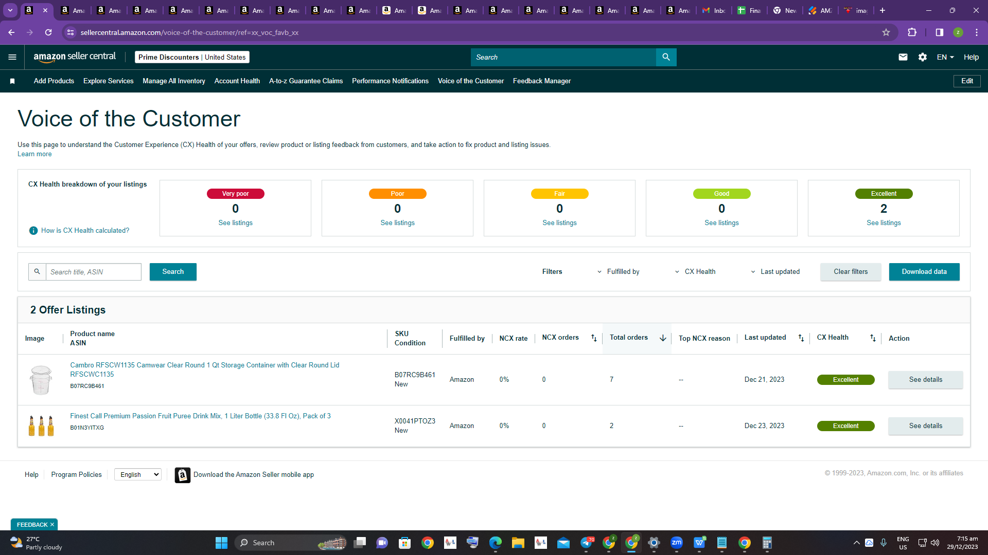Image resolution: width=988 pixels, height=555 pixels.
Task: Open Explore Services menu item
Action: pyautogui.click(x=108, y=81)
